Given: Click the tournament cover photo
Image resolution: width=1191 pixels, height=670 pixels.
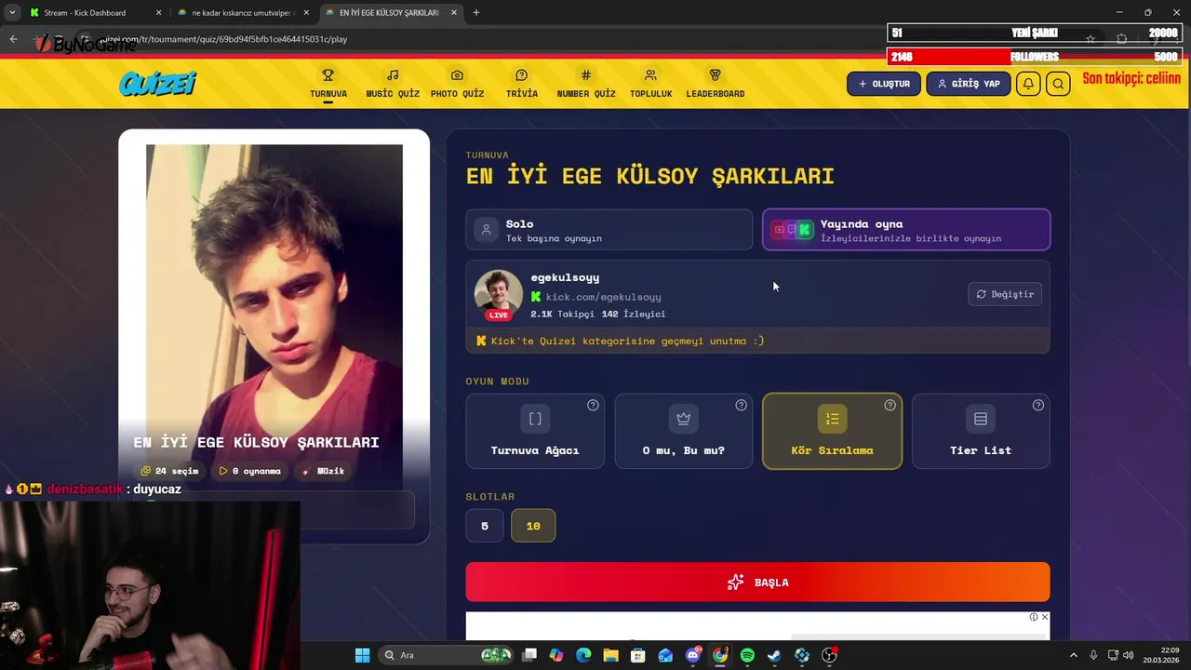Looking at the screenshot, I should (x=274, y=316).
